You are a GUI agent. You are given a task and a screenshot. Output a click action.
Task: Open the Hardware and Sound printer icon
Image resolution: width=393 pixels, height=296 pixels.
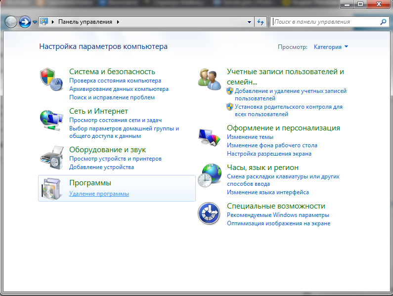click(52, 158)
